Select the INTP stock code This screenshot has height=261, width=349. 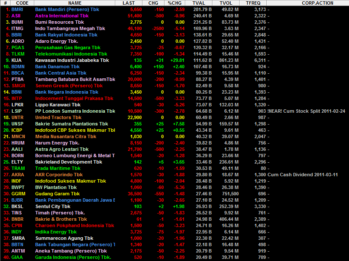coord(17,98)
